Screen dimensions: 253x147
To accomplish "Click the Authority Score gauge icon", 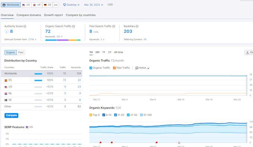I will [x=6, y=31].
